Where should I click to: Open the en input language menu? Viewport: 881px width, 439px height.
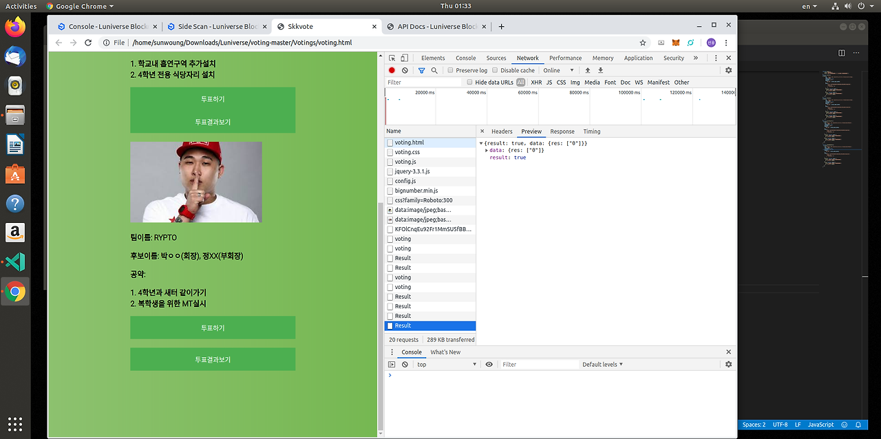(809, 6)
